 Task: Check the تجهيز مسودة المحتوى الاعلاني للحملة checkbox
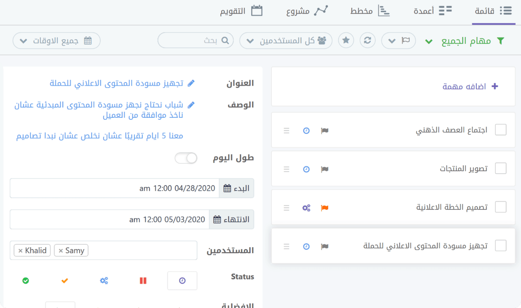pos(501,245)
